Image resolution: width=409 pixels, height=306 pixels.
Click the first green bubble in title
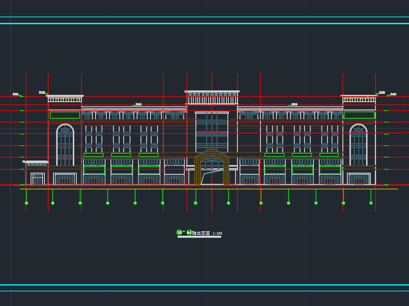(180, 233)
